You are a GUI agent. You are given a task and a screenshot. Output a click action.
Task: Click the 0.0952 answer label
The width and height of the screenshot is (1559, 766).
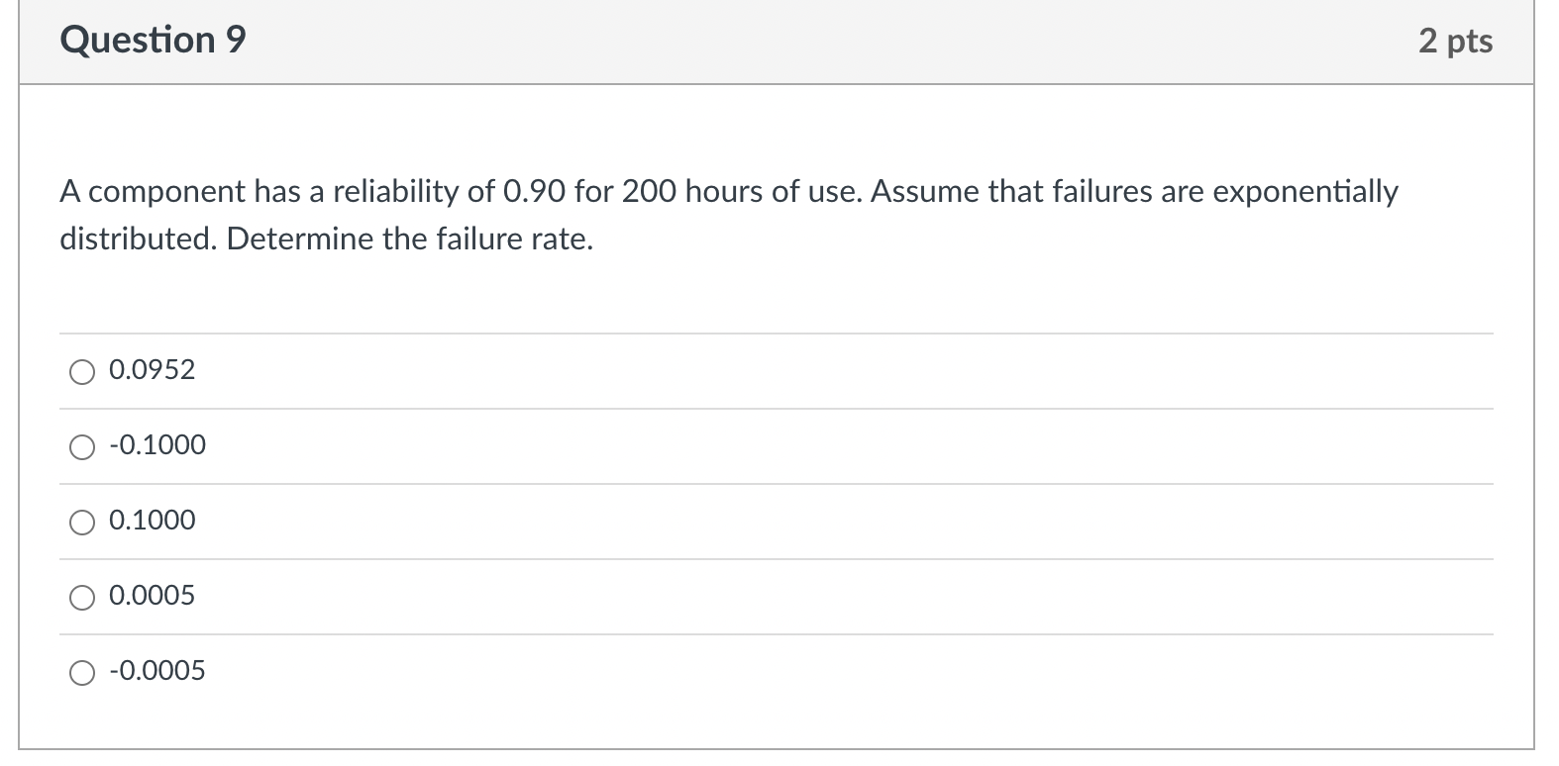151,371
